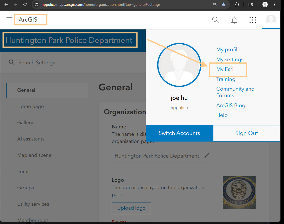Reload the page in browser
Image resolution: width=284 pixels, height=224 pixels.
[25, 4]
